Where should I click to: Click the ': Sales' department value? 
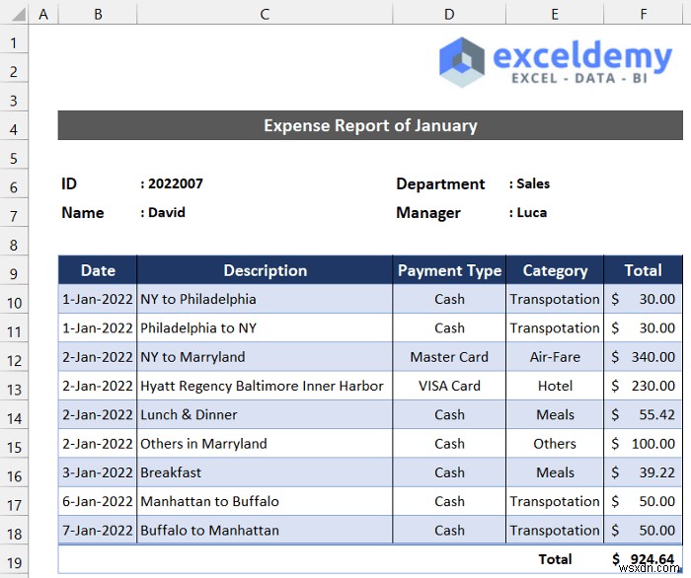(529, 183)
